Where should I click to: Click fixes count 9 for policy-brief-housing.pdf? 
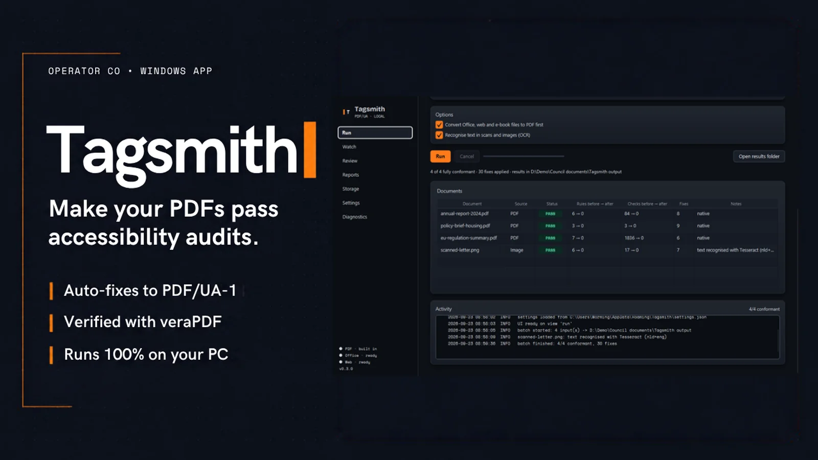(x=678, y=226)
